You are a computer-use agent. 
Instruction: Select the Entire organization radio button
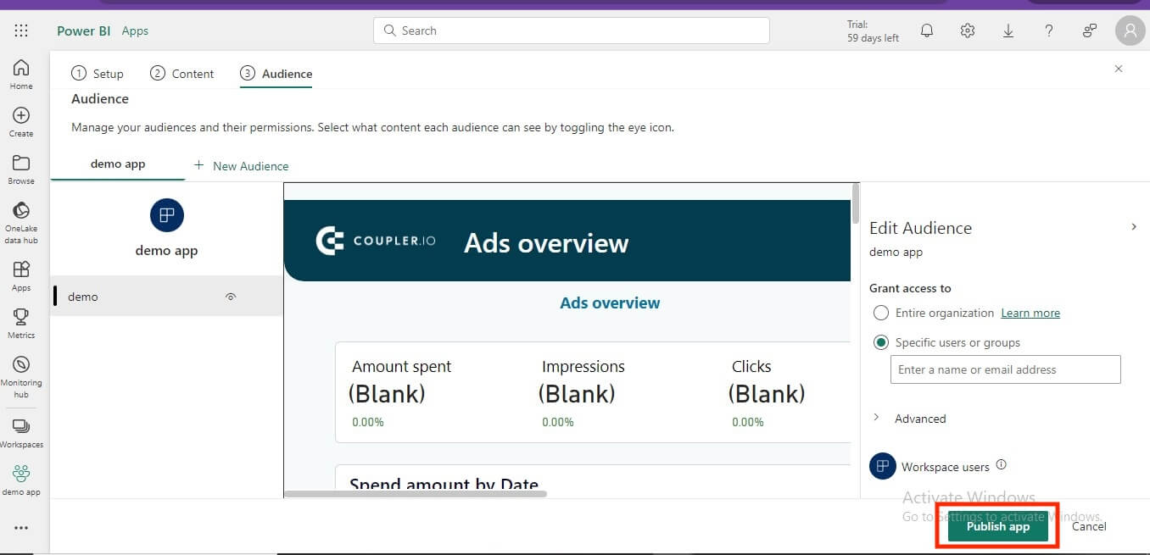pyautogui.click(x=881, y=313)
